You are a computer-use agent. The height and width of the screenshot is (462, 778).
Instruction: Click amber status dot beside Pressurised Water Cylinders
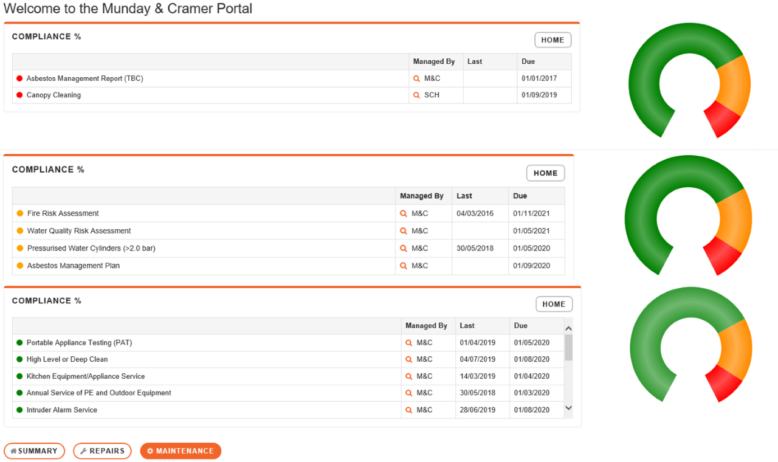20,248
